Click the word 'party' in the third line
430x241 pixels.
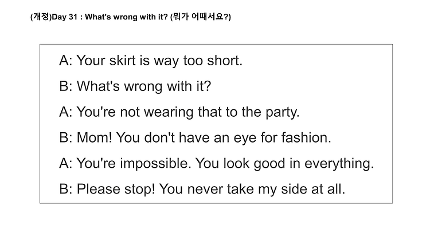click(281, 112)
